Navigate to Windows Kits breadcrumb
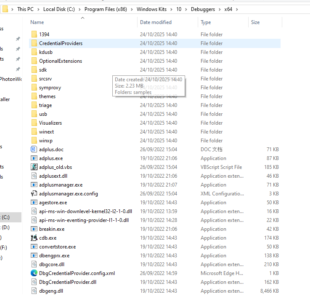Image resolution: width=310 pixels, height=299 pixels. [151, 9]
